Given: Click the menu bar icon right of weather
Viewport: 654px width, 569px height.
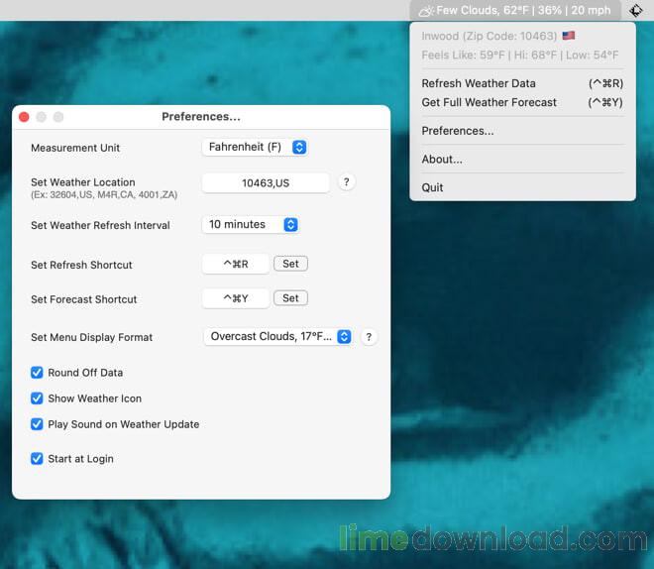Looking at the screenshot, I should click(636, 11).
